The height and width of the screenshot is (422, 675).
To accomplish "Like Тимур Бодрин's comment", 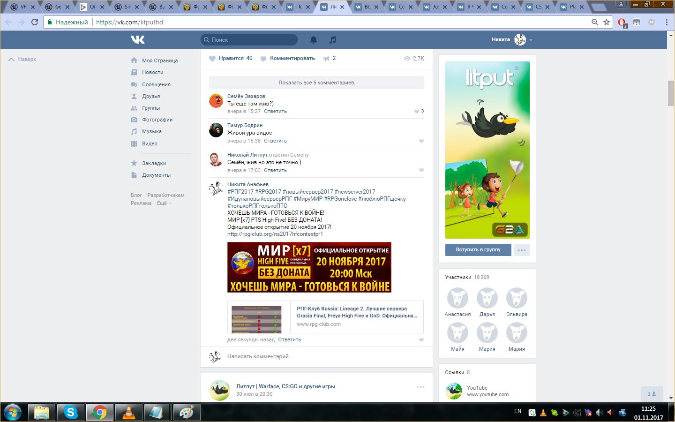I will pos(421,141).
